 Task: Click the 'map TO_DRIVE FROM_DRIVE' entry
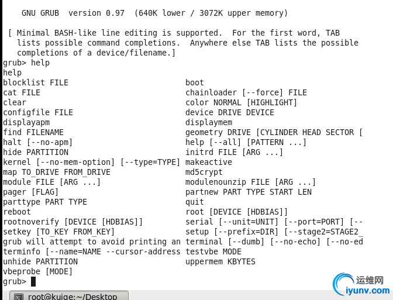coord(57,172)
